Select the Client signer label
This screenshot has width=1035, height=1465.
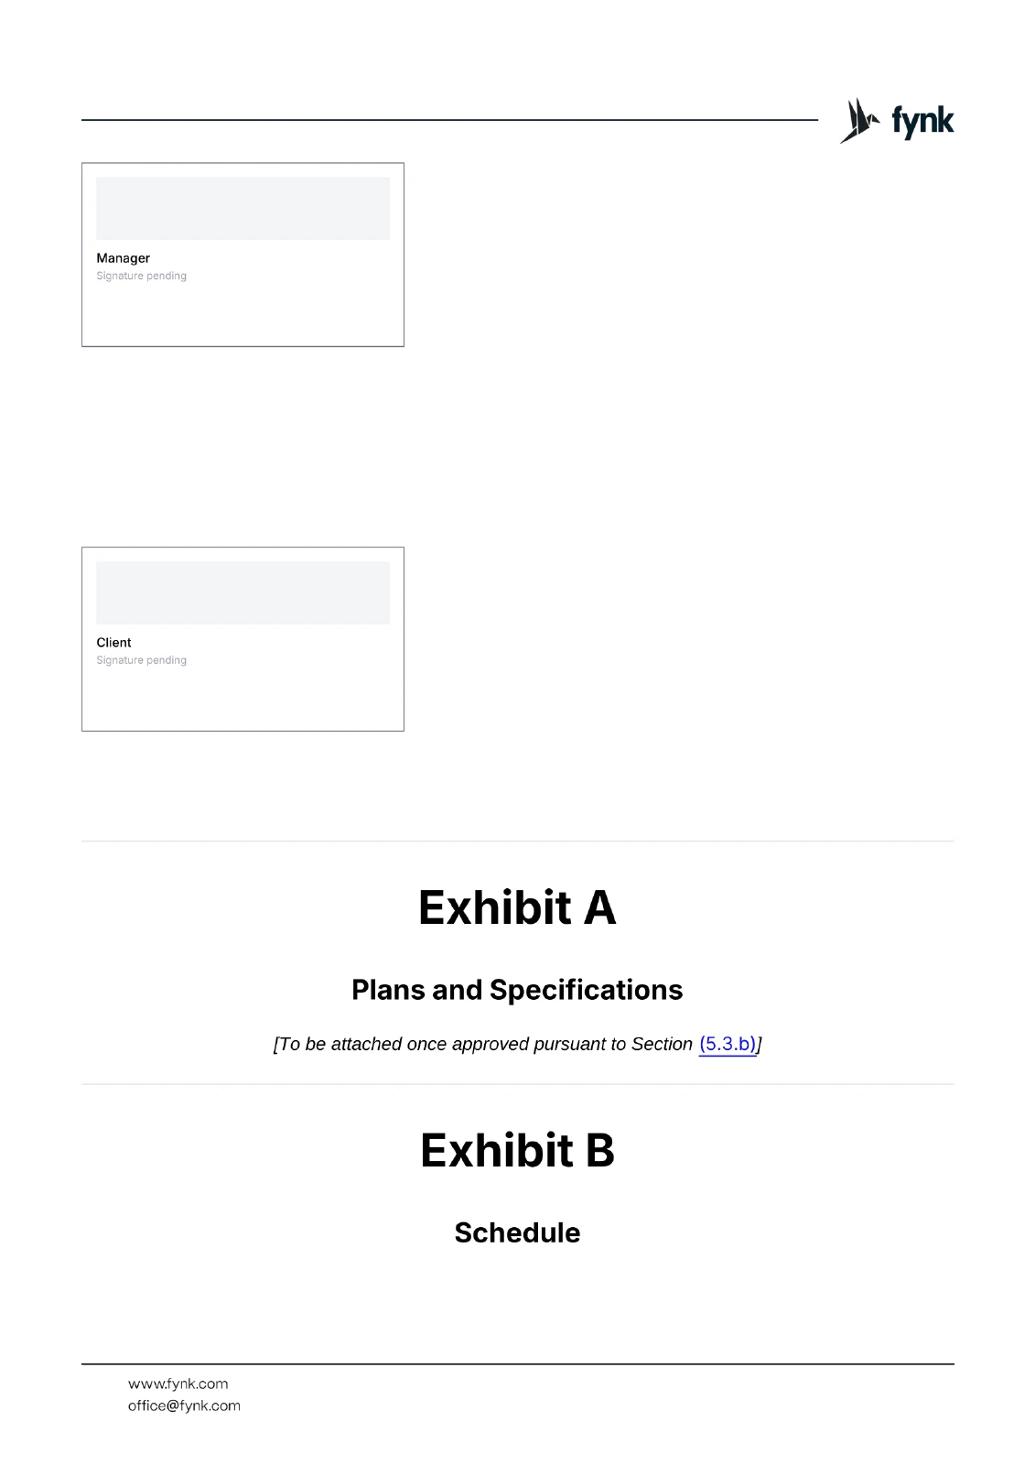pos(113,643)
